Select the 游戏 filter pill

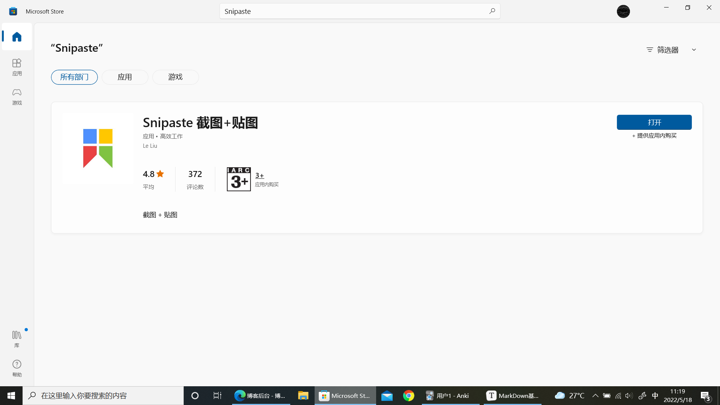pyautogui.click(x=175, y=77)
